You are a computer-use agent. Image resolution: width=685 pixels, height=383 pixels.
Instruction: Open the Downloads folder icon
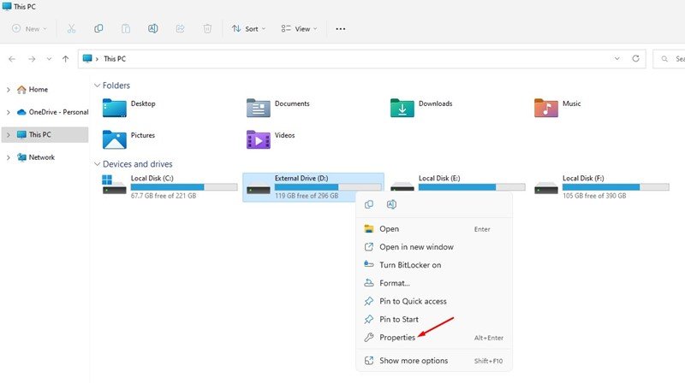(402, 108)
